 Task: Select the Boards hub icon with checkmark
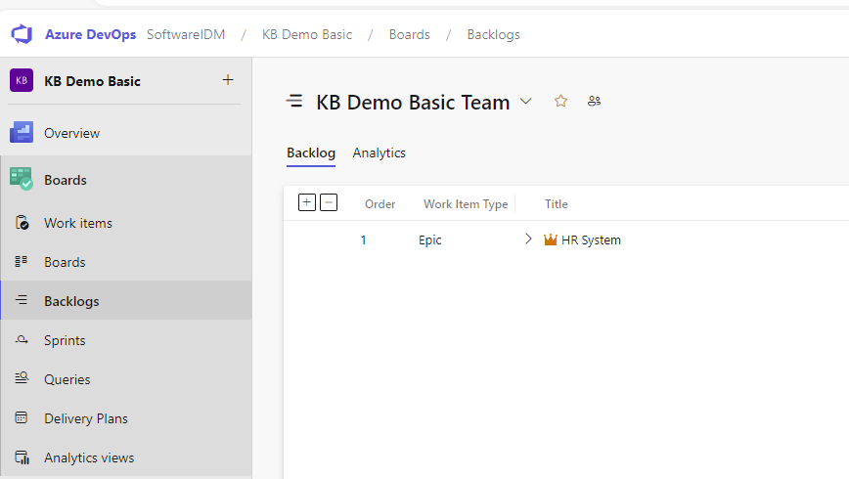tap(22, 179)
